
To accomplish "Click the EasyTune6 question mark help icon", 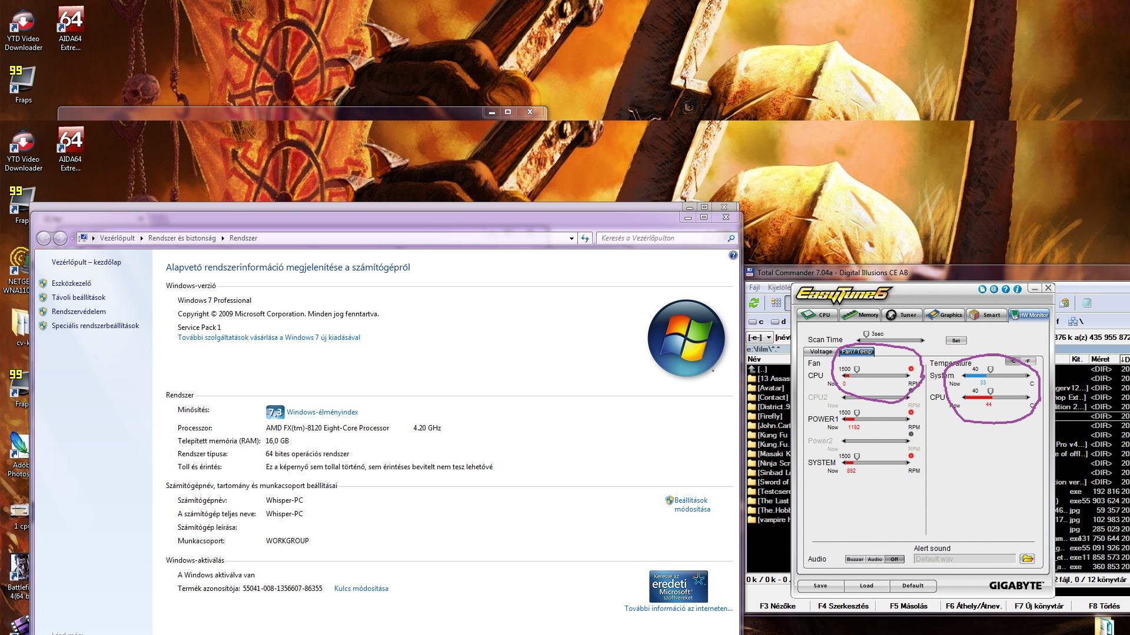I will pyautogui.click(x=1006, y=289).
